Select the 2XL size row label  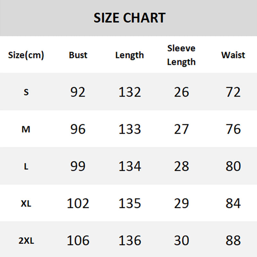pos(26,241)
